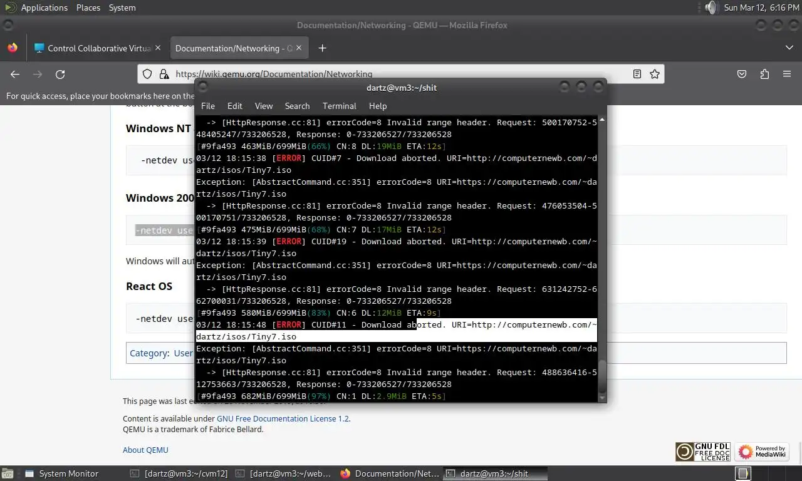
Task: Click the GNU FDL Free Doc License badge
Action: coord(702,452)
